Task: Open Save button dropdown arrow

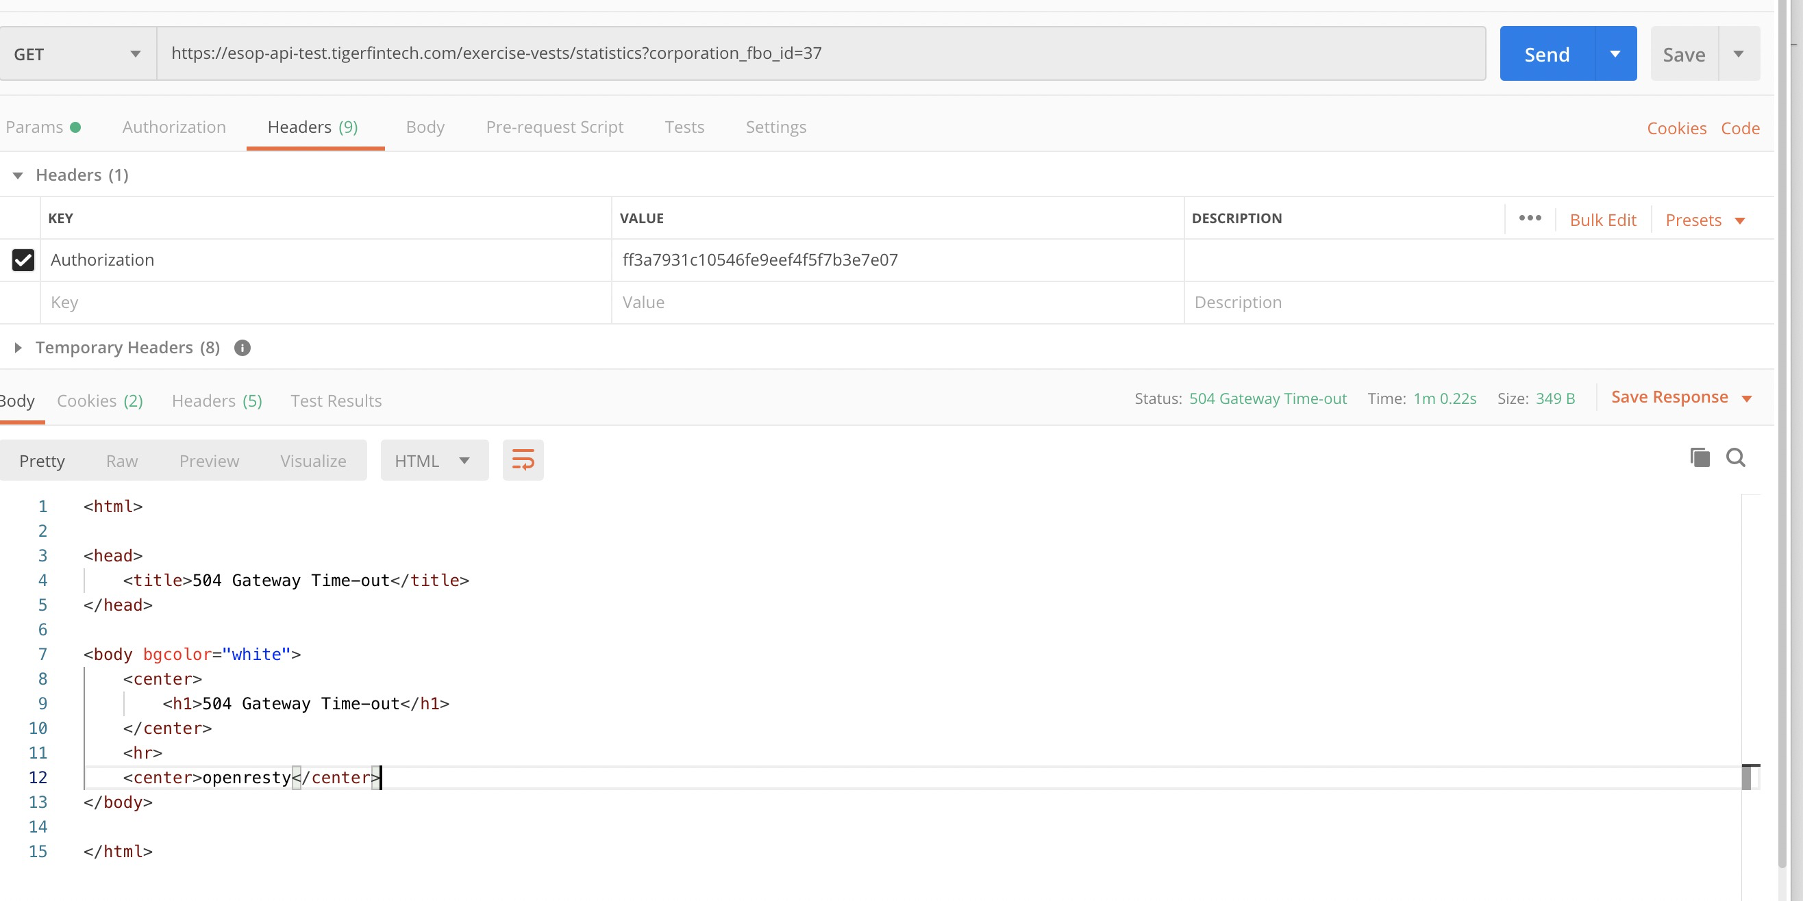Action: pos(1739,54)
